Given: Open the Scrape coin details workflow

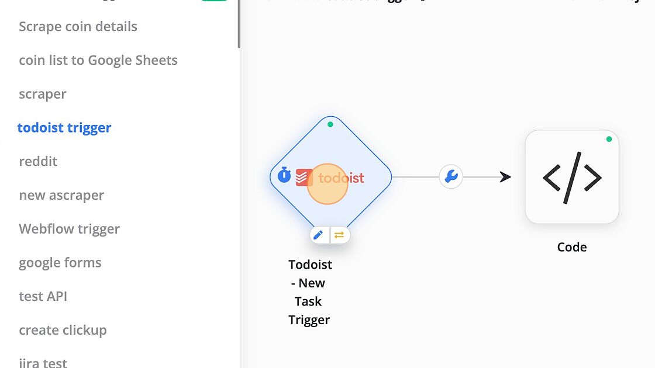Looking at the screenshot, I should tap(78, 26).
